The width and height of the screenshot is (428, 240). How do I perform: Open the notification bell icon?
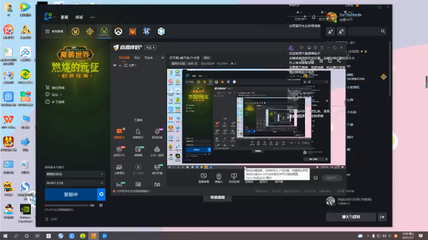tap(314, 17)
